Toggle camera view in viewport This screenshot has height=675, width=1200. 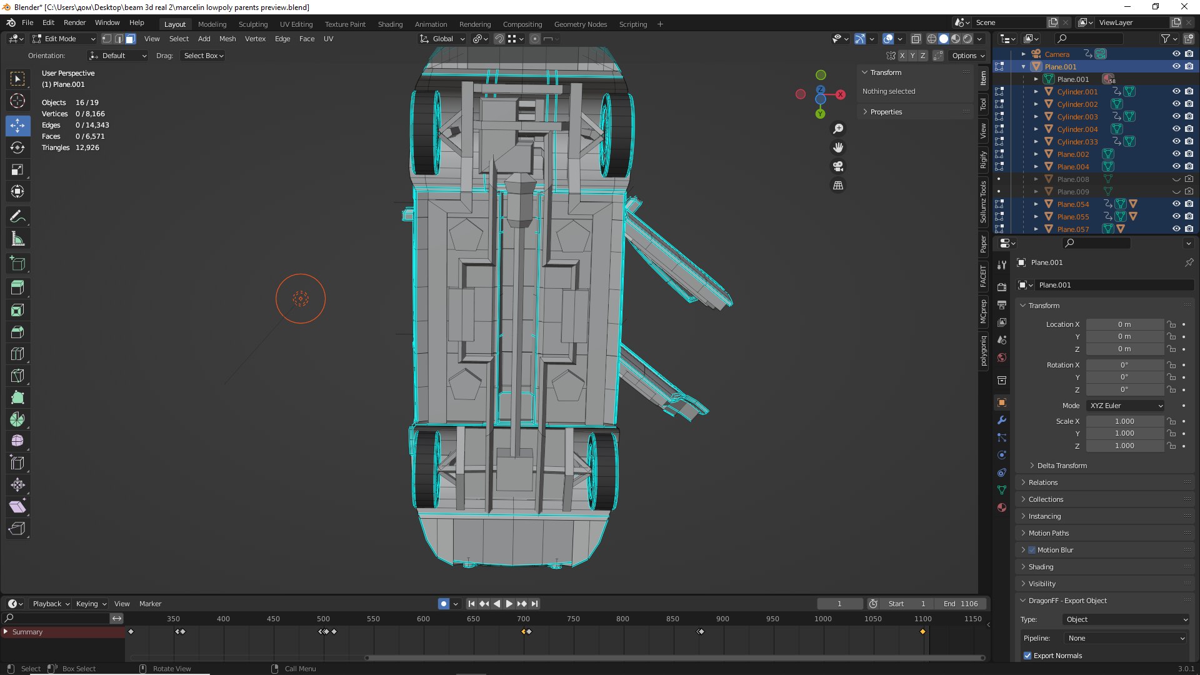pyautogui.click(x=838, y=166)
